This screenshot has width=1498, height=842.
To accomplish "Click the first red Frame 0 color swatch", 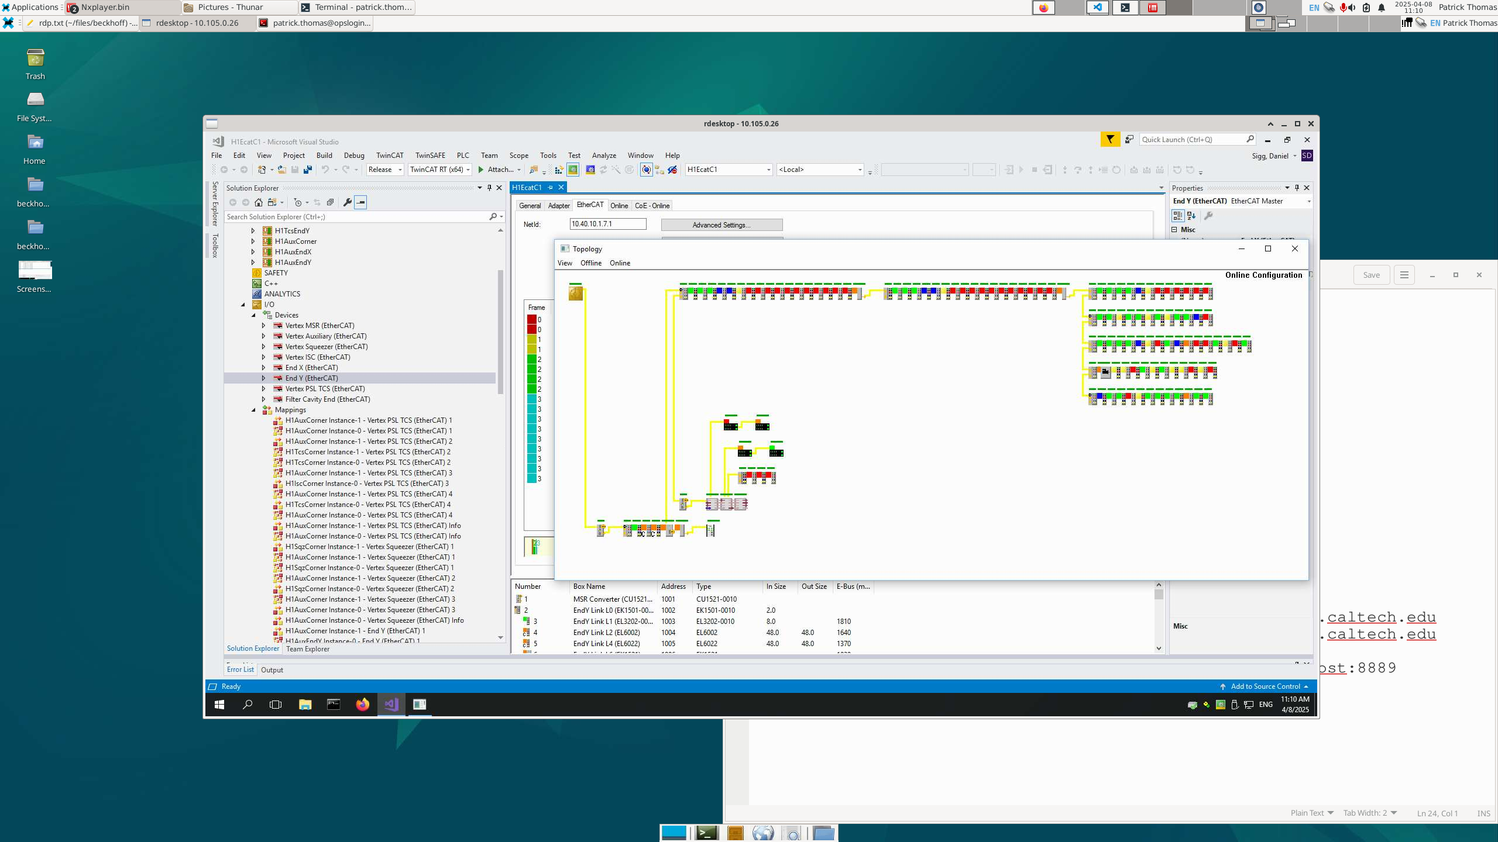I will coord(532,320).
